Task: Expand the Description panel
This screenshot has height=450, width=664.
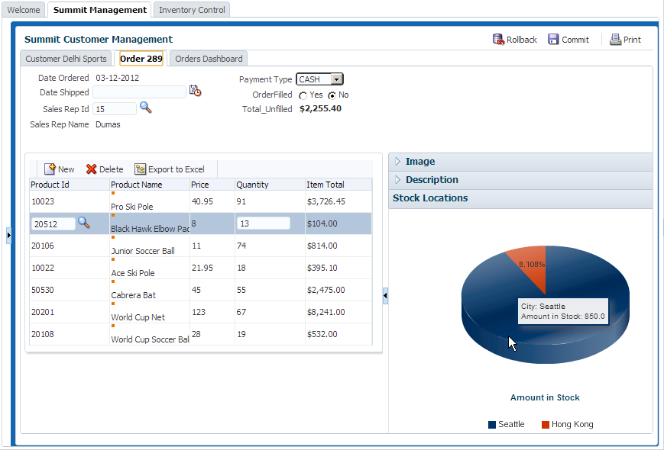Action: click(x=397, y=179)
